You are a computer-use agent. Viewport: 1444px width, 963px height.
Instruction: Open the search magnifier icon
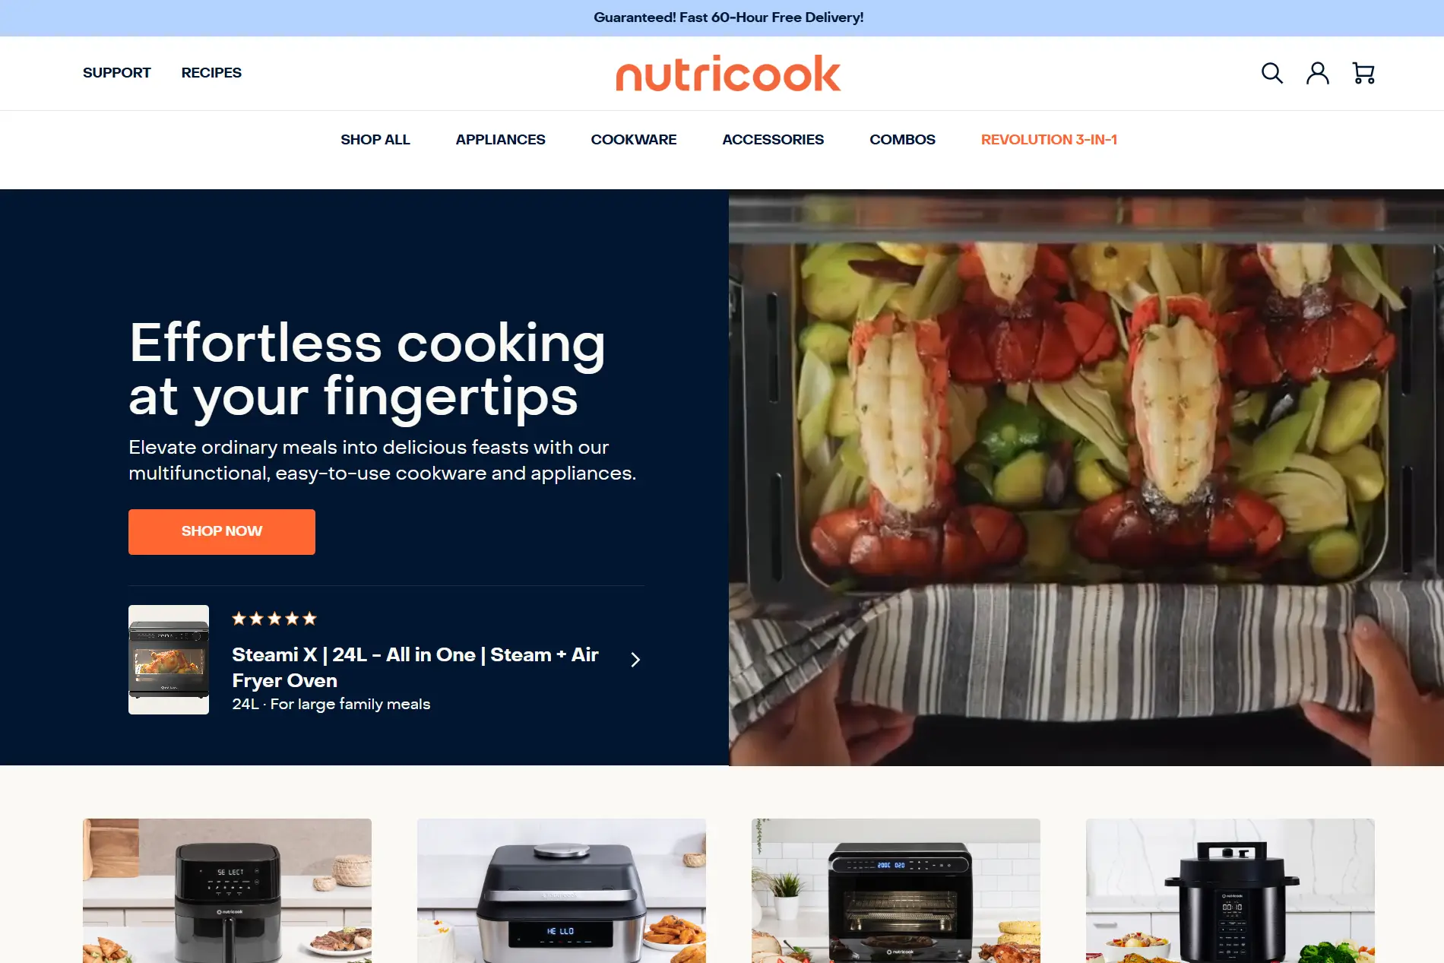click(x=1271, y=73)
